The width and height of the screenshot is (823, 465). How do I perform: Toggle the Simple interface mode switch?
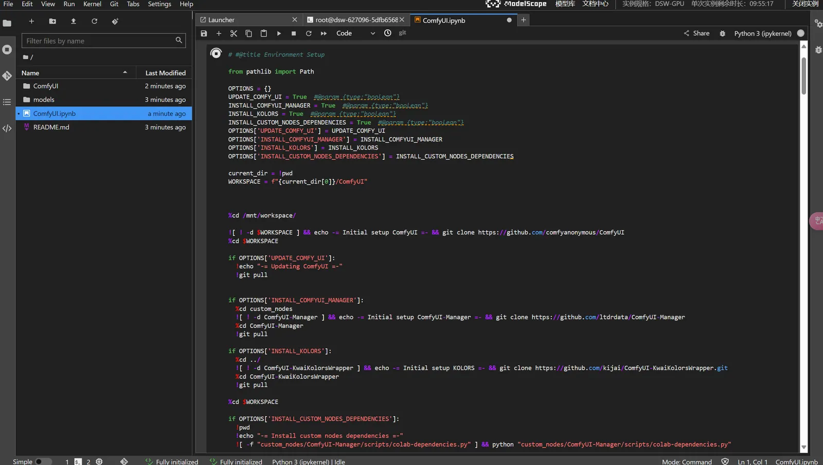pyautogui.click(x=43, y=461)
